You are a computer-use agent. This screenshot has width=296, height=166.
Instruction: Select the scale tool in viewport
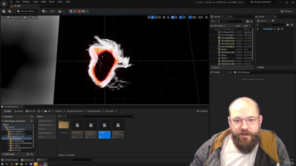[160, 18]
